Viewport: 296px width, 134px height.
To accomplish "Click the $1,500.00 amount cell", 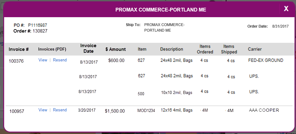I will tap(115, 111).
